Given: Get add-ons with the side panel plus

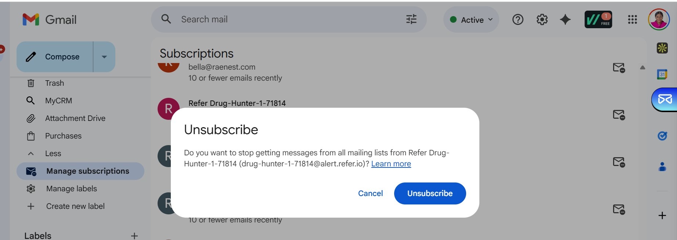Looking at the screenshot, I should pyautogui.click(x=662, y=215).
